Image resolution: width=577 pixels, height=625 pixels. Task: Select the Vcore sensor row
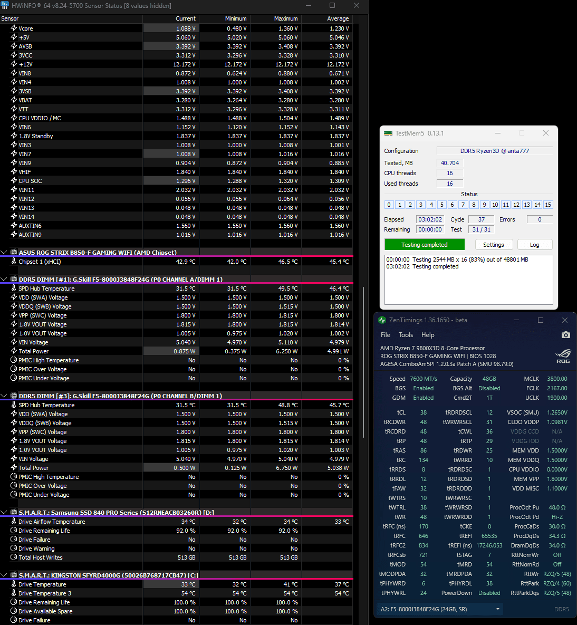(x=176, y=28)
